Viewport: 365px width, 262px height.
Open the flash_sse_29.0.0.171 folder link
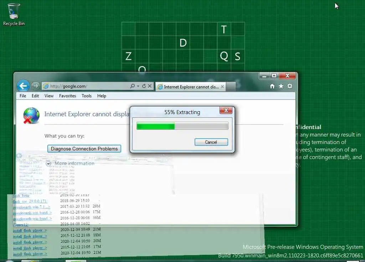point(30,201)
